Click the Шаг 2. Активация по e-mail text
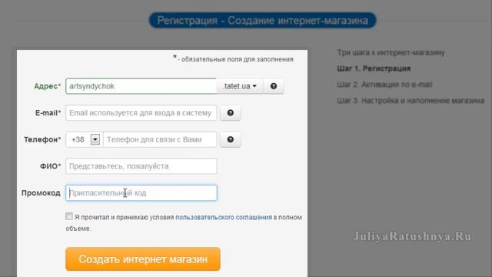The height and width of the screenshot is (277, 492). tap(384, 85)
